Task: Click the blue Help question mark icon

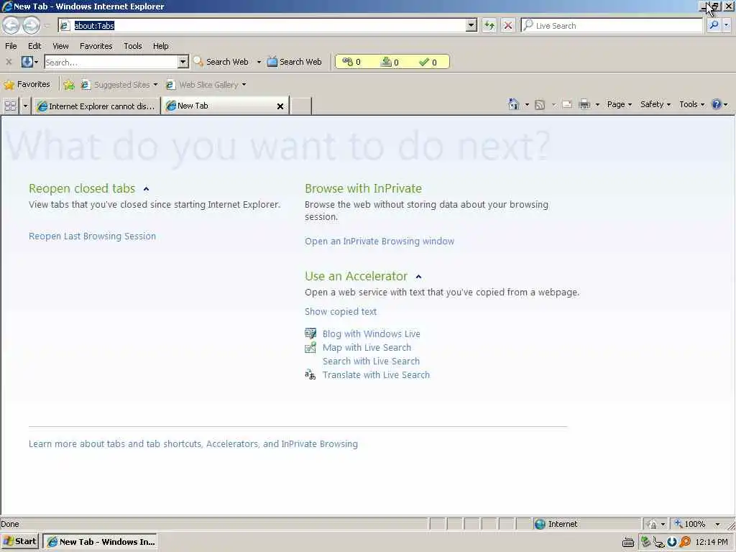Action: click(x=717, y=104)
